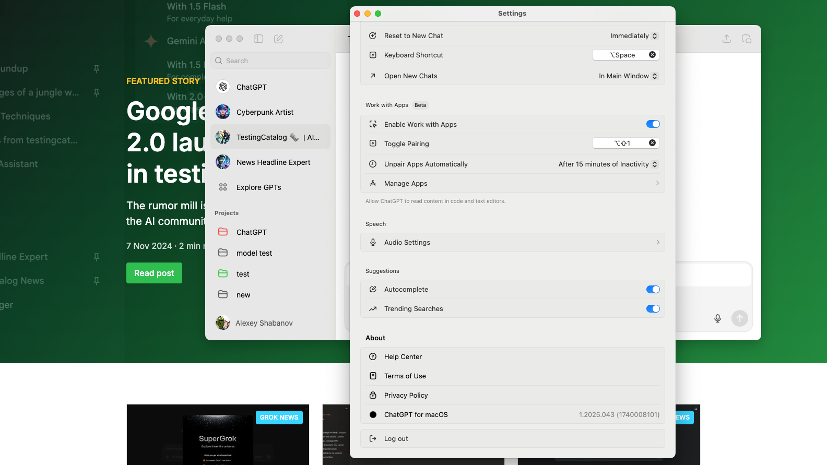Click the copy windows icon at top right
The image size is (827, 465).
click(747, 39)
